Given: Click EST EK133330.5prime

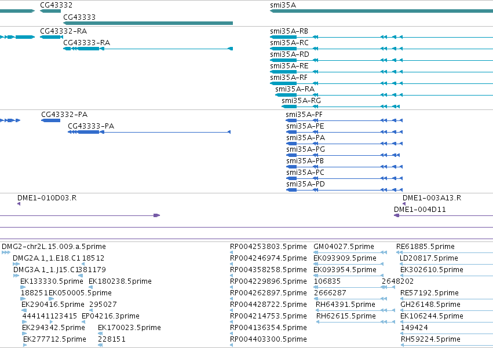Looking at the screenshot, I should (x=52, y=281).
